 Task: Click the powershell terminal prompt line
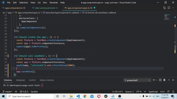pyautogui.click(x=23, y=85)
